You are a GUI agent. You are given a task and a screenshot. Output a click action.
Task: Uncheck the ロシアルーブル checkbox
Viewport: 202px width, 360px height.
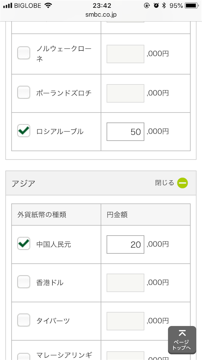pyautogui.click(x=23, y=131)
